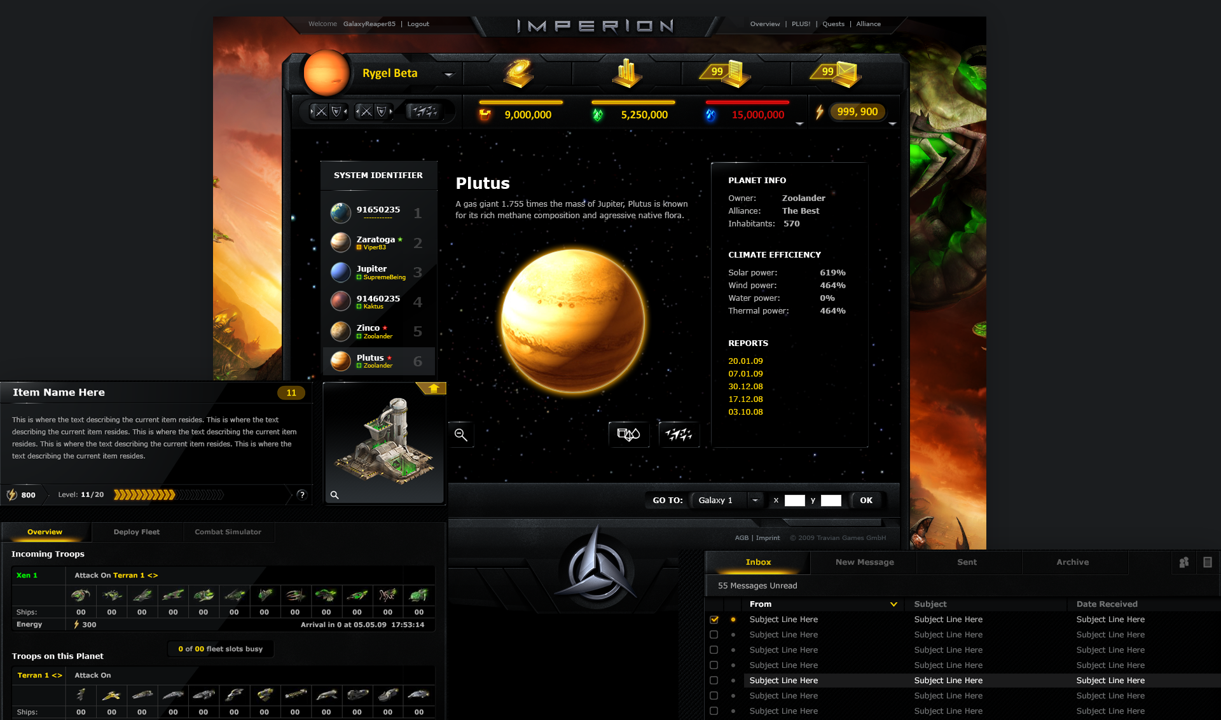This screenshot has width=1221, height=720.
Task: Click the red deuterium capacity bar
Action: [x=747, y=102]
